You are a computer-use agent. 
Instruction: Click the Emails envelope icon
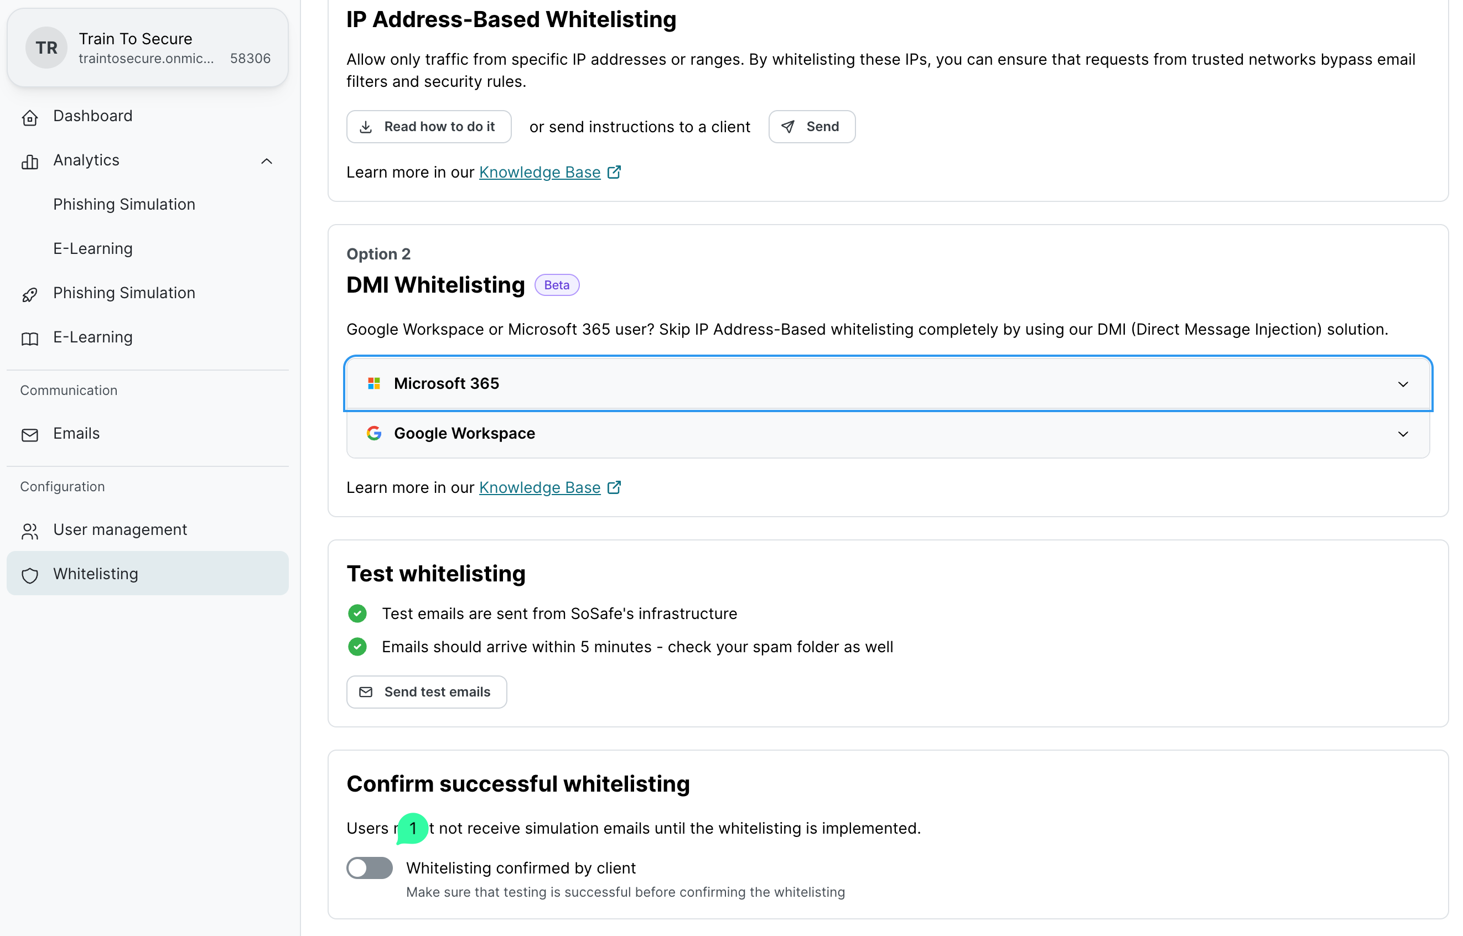30,435
